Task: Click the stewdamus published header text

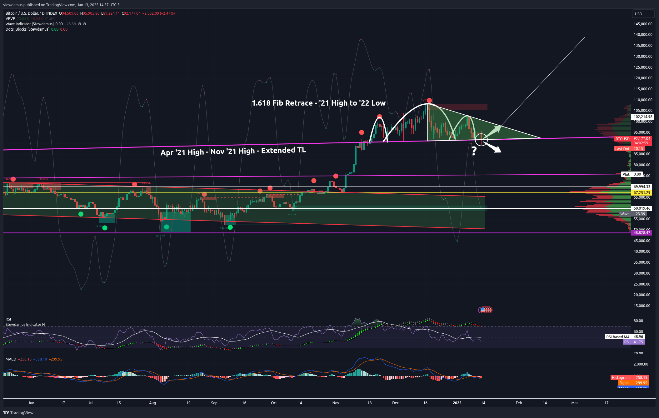Action: click(x=61, y=5)
